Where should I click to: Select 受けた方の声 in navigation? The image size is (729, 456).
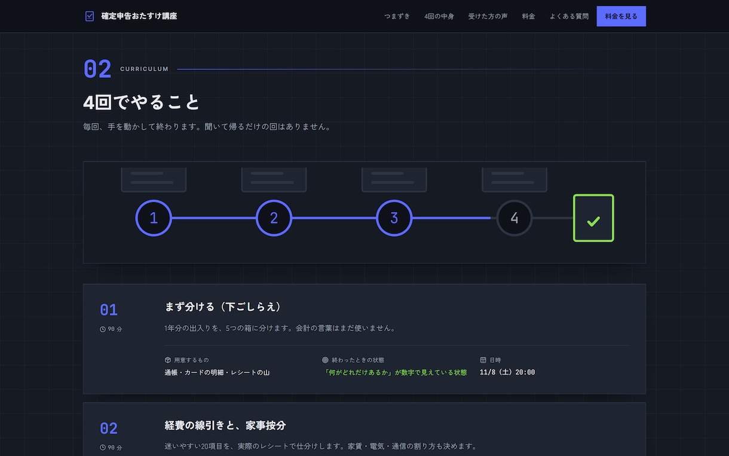pos(488,16)
